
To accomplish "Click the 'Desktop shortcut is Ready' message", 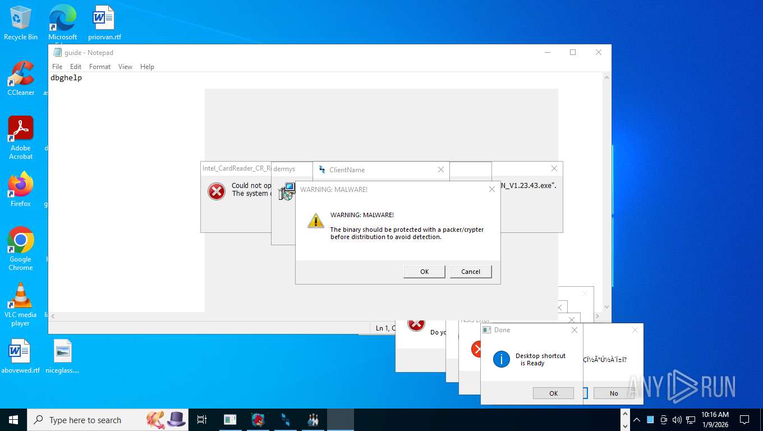I will [540, 359].
